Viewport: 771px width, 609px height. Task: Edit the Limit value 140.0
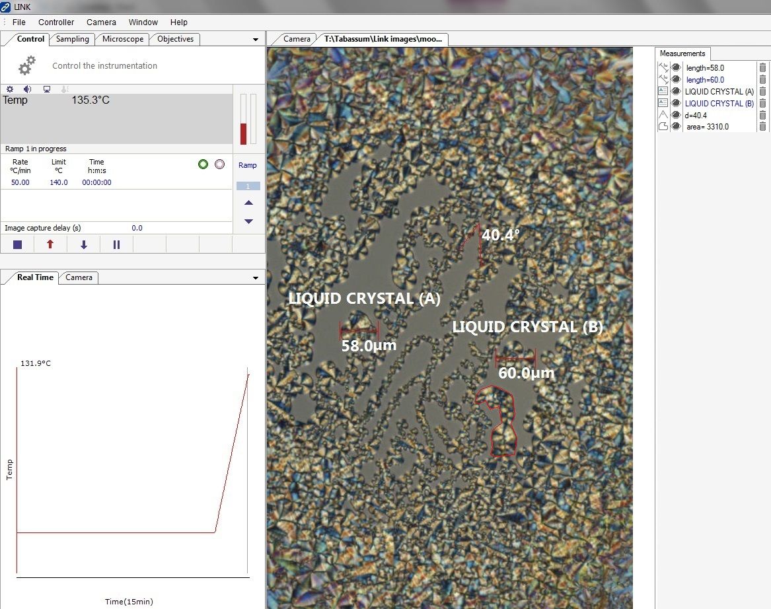pyautogui.click(x=59, y=182)
